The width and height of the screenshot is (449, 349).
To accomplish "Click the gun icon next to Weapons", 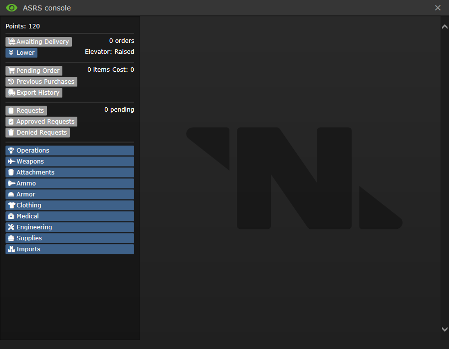I will point(11,162).
